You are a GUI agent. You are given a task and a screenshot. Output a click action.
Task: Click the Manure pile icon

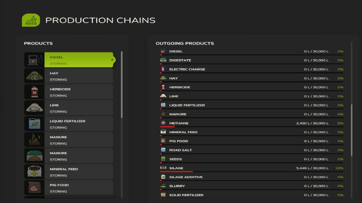pos(34,140)
